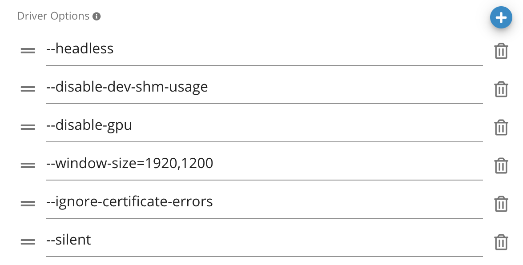Click the drag handle beside --headless
523x265 pixels.
click(28, 50)
